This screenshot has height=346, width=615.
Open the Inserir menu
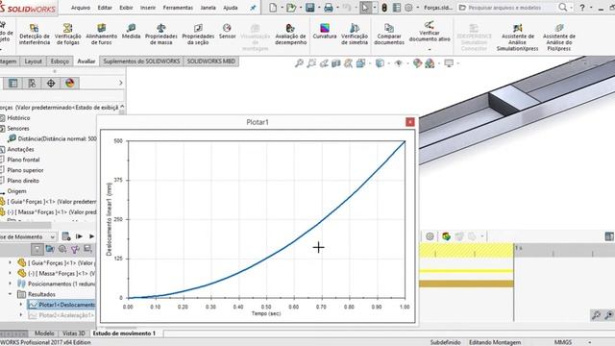click(148, 8)
